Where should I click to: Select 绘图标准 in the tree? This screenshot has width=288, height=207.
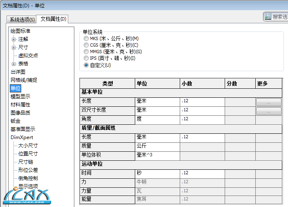(20, 31)
